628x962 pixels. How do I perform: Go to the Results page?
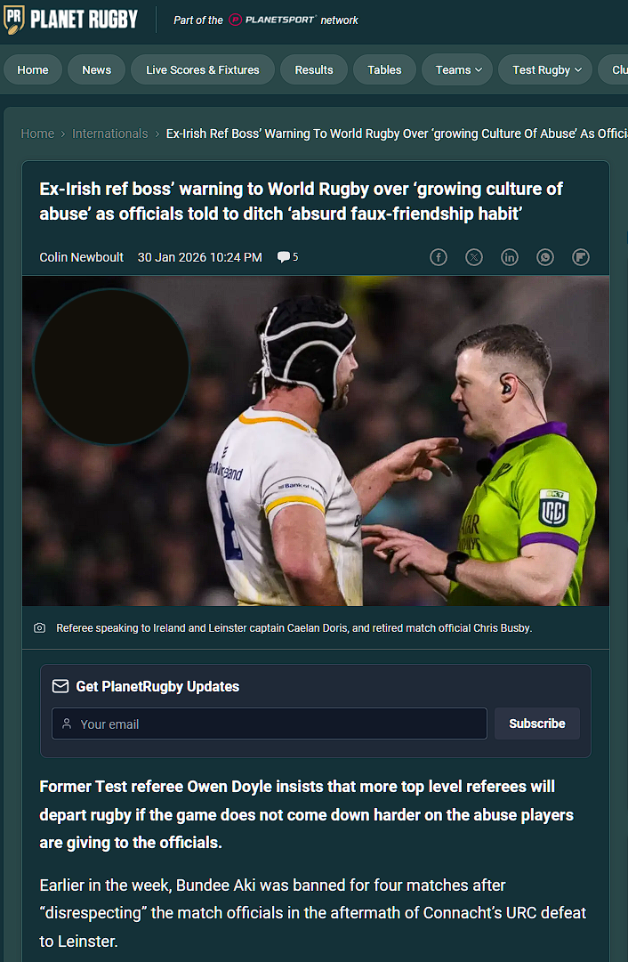point(314,70)
